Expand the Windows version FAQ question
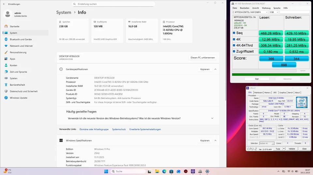 212,118
